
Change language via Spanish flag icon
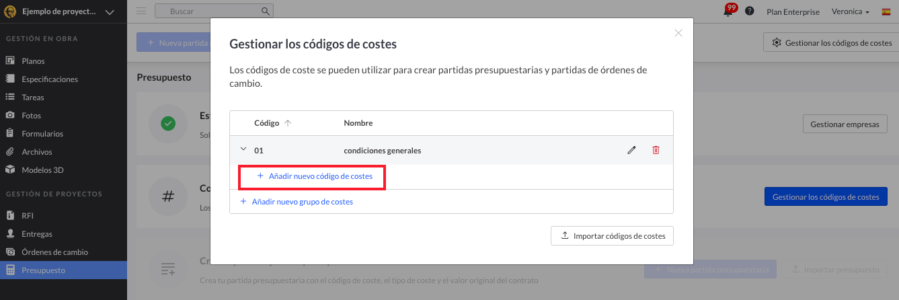coord(886,11)
